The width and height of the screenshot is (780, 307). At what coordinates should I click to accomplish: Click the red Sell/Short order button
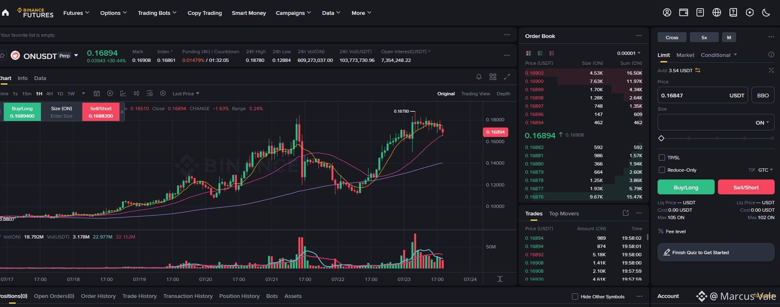[746, 187]
